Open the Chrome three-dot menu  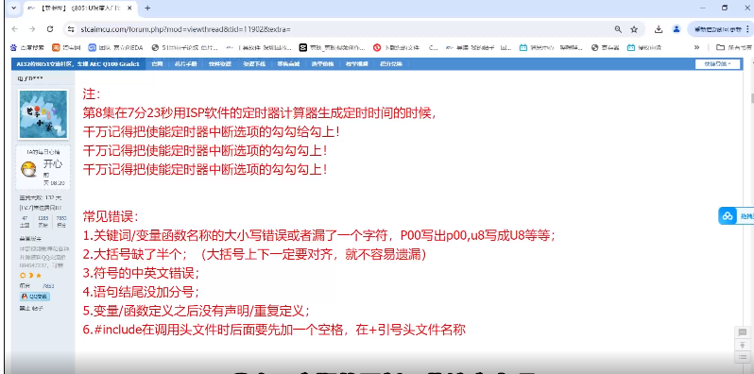(x=748, y=29)
